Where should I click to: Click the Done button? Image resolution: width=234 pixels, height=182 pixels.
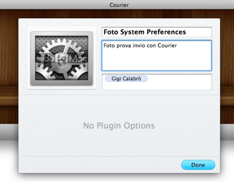198,165
